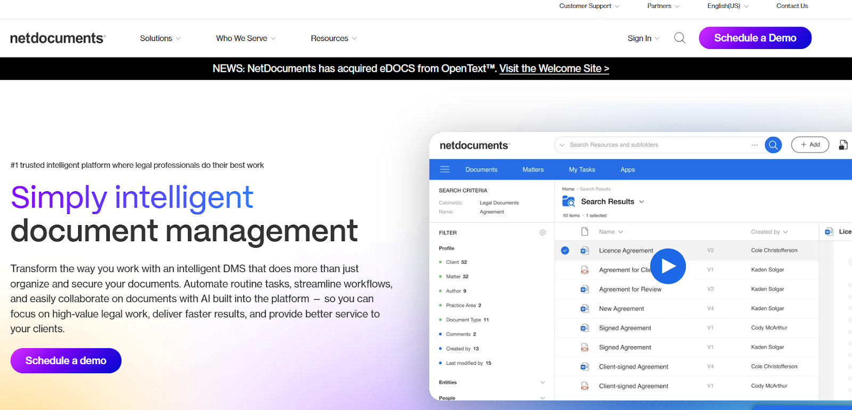
Task: Change language from English(US)
Action: point(728,6)
